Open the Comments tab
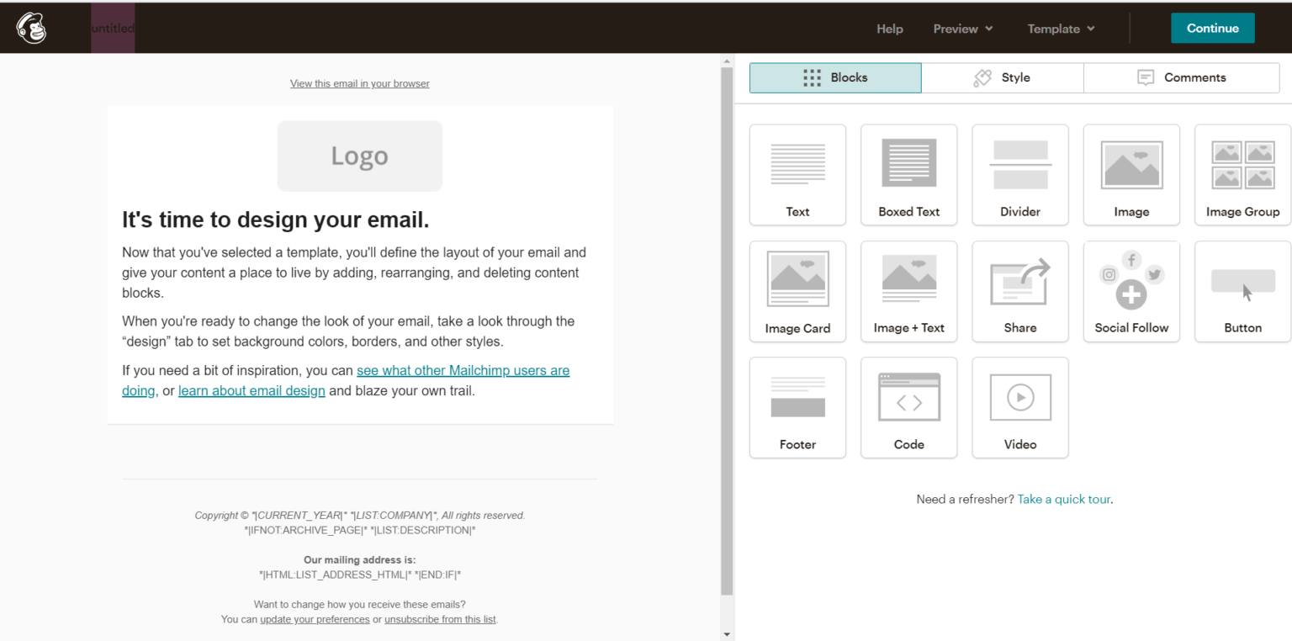This screenshot has width=1292, height=641. click(1181, 77)
